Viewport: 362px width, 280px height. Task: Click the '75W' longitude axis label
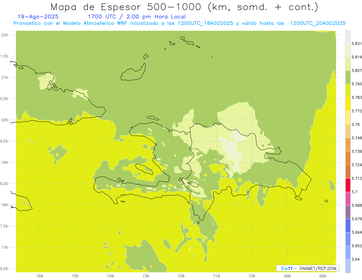[75, 276]
